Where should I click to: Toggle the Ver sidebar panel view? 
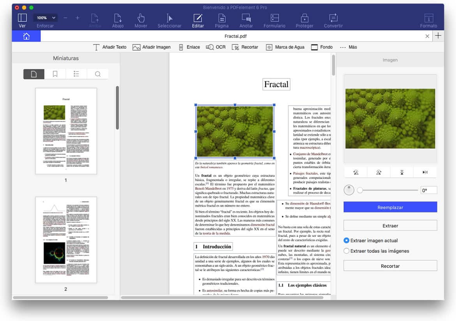tap(22, 20)
